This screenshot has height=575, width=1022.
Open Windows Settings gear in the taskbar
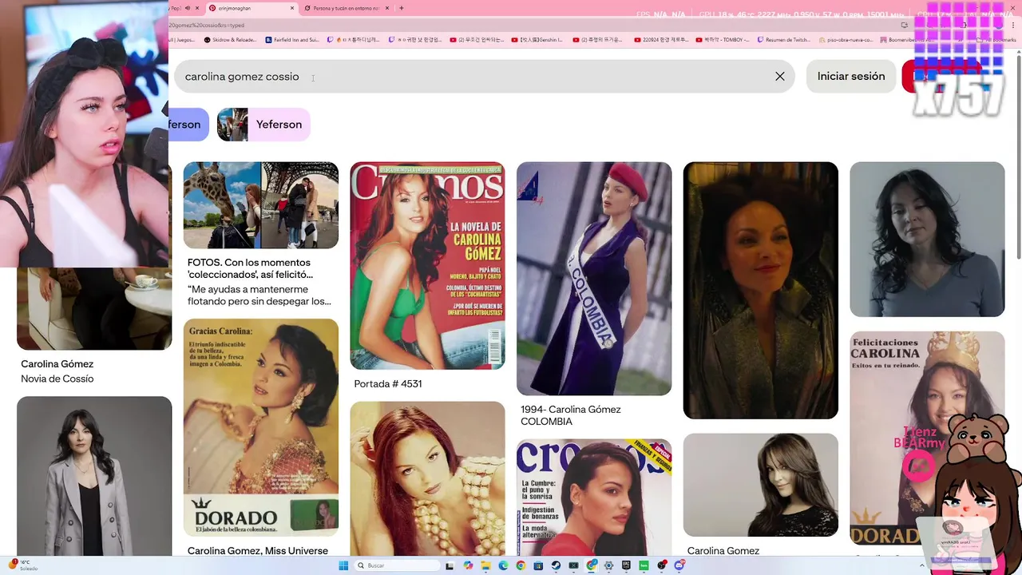coord(608,565)
